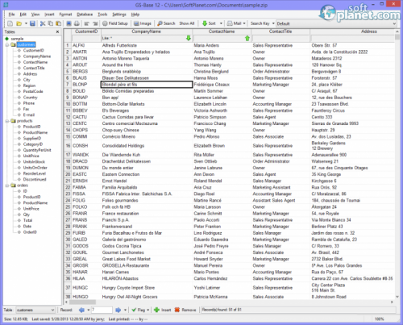Open the Insert menu
The height and width of the screenshot is (325, 403).
49,15
